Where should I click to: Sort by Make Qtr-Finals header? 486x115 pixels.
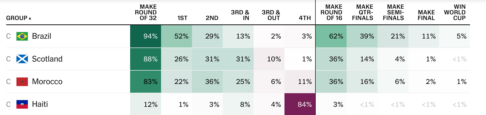363,12
